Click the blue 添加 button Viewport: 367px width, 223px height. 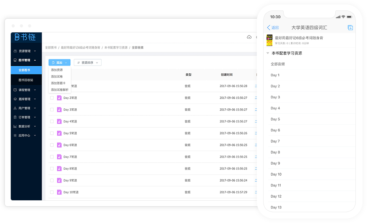click(x=59, y=63)
